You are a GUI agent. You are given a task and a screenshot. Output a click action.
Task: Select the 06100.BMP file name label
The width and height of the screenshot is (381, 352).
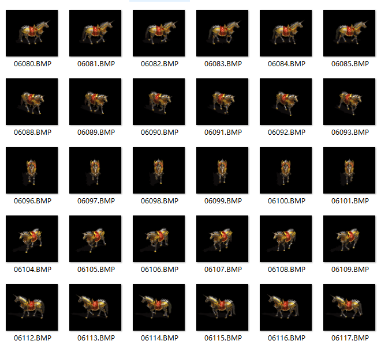point(286,201)
